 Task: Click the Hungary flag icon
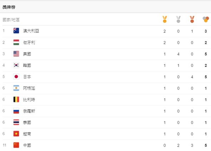(x=16, y=42)
